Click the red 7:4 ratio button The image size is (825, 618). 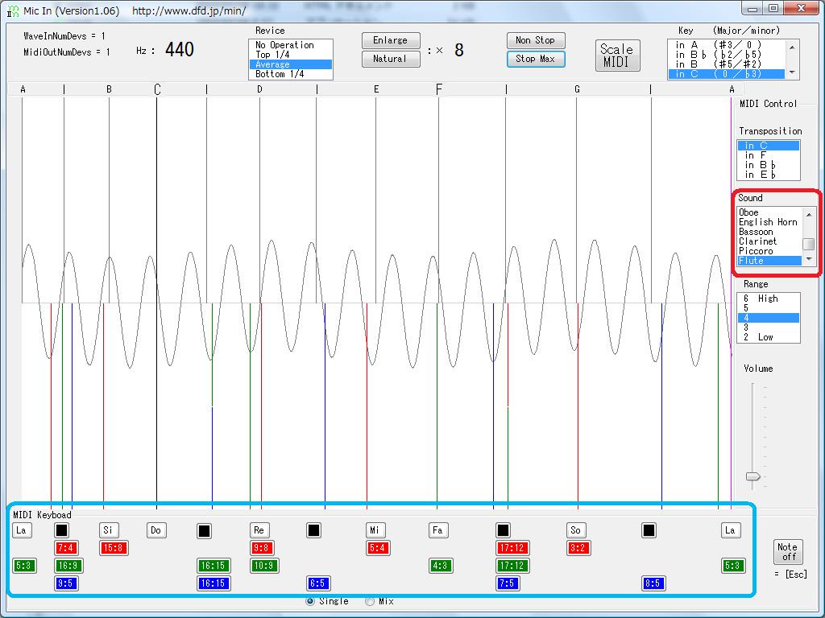tap(66, 548)
